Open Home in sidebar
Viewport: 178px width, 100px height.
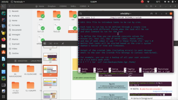click(x=14, y=21)
